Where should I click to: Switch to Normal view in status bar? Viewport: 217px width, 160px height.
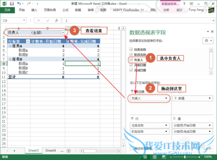point(145,157)
